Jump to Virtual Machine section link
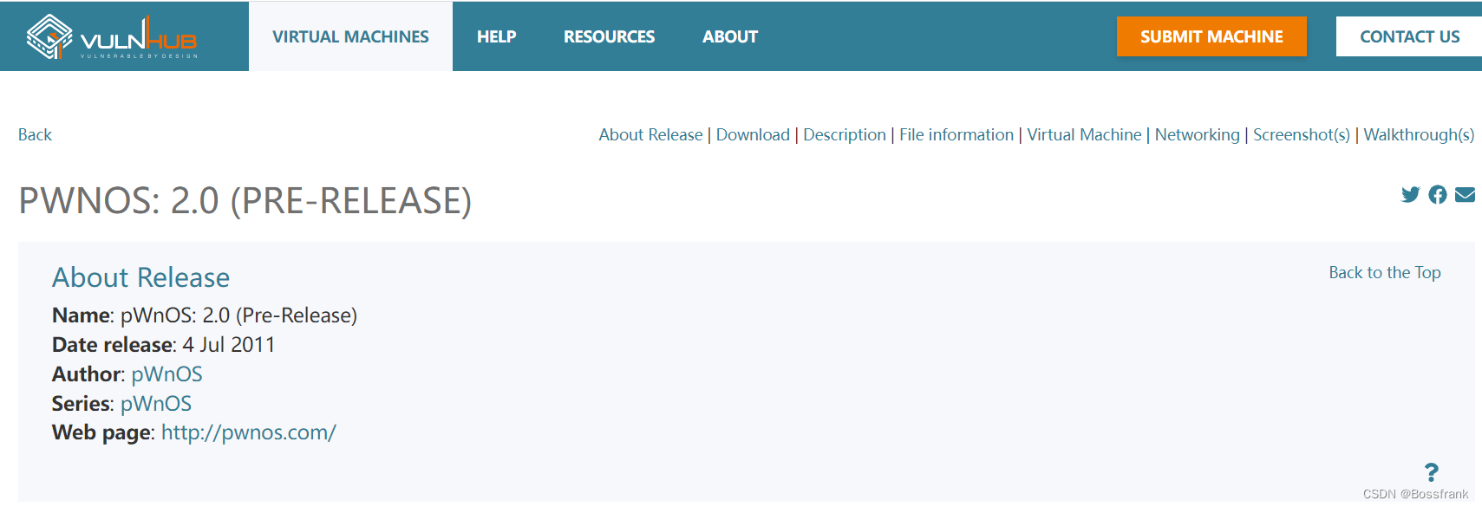Screen dimensions: 1482x507 [1084, 134]
